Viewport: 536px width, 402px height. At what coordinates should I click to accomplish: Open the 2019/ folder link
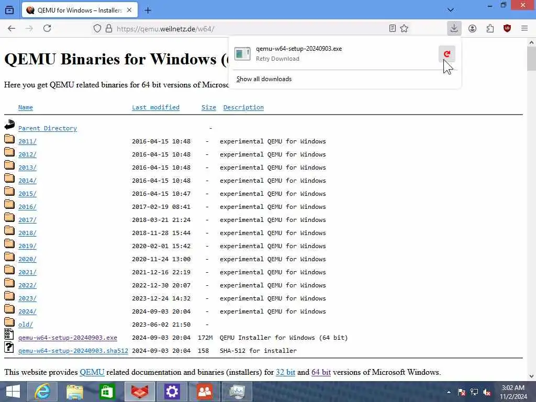pos(27,246)
